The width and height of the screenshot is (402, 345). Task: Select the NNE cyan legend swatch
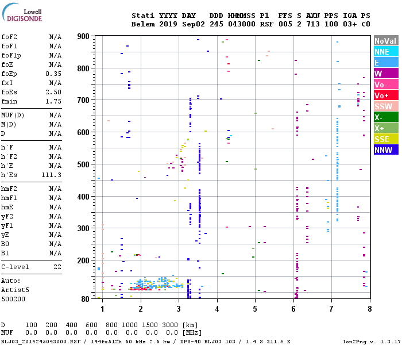click(x=386, y=52)
